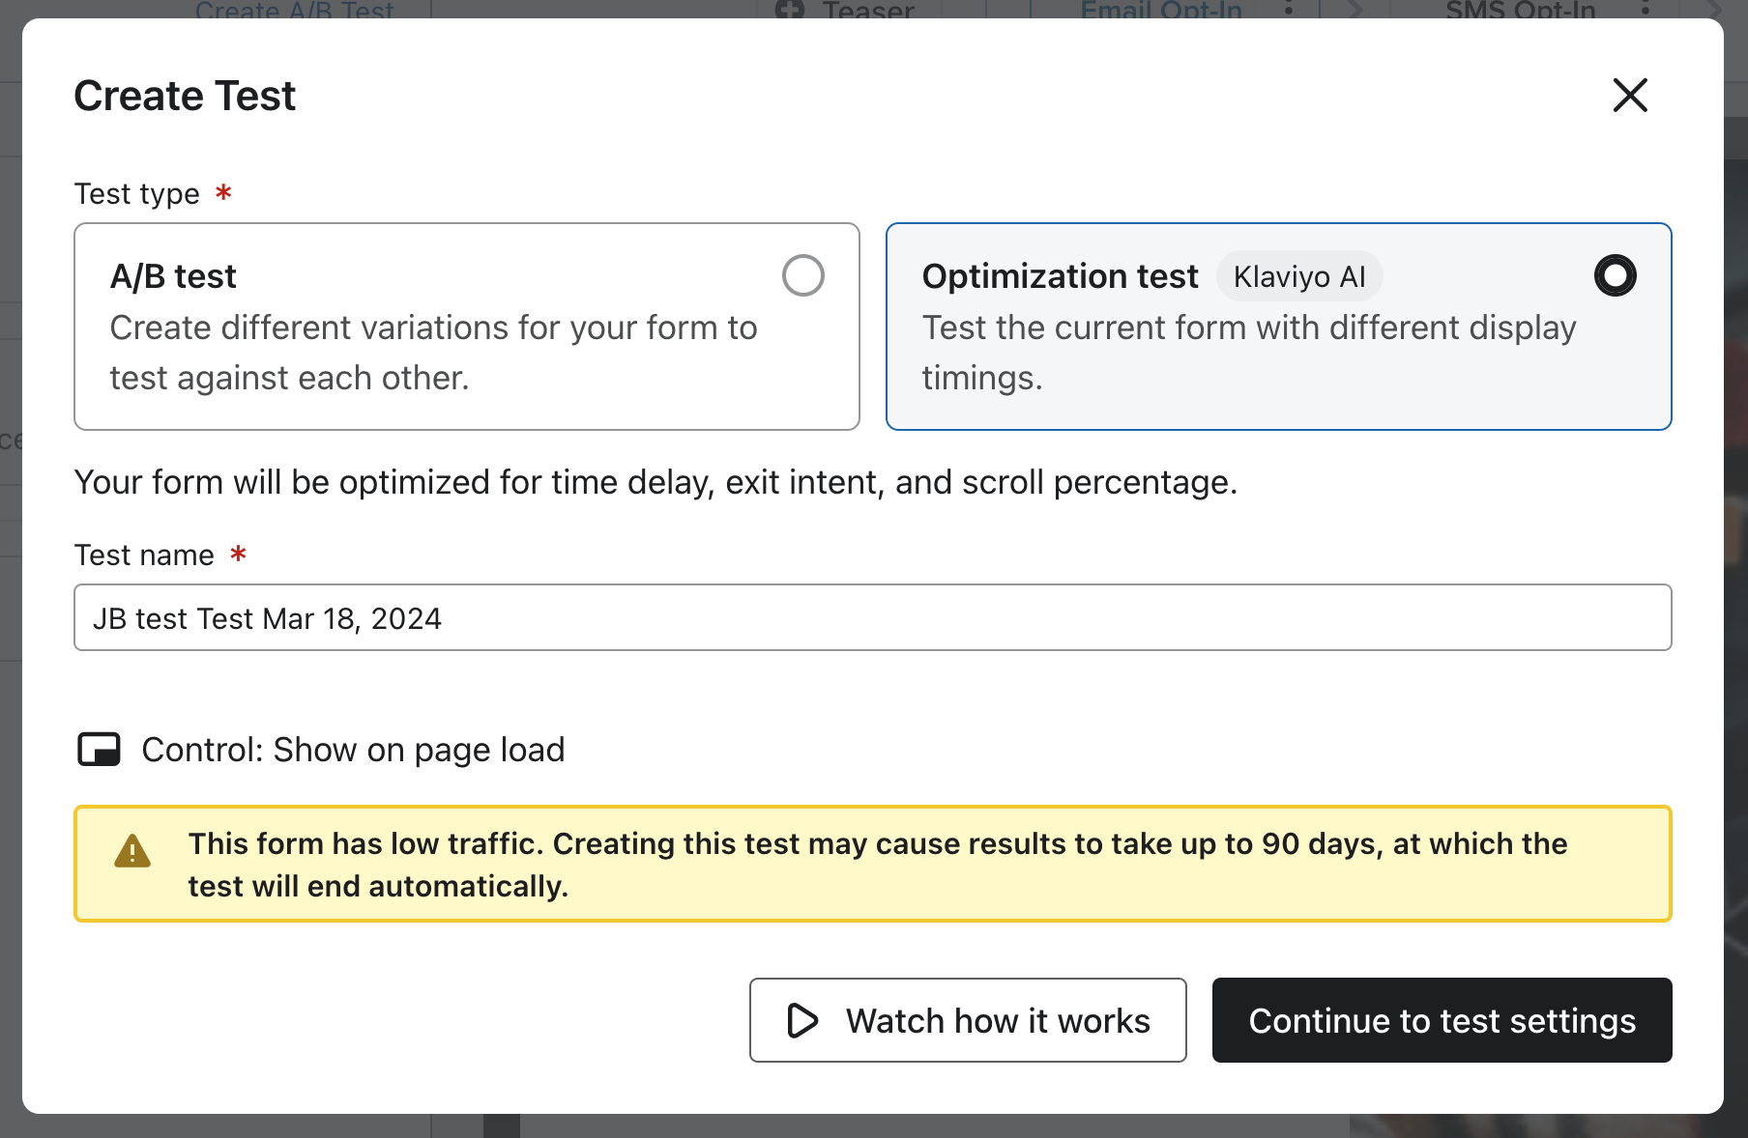The height and width of the screenshot is (1138, 1748).
Task: Click the low traffic warning triangle icon
Action: [x=132, y=852]
